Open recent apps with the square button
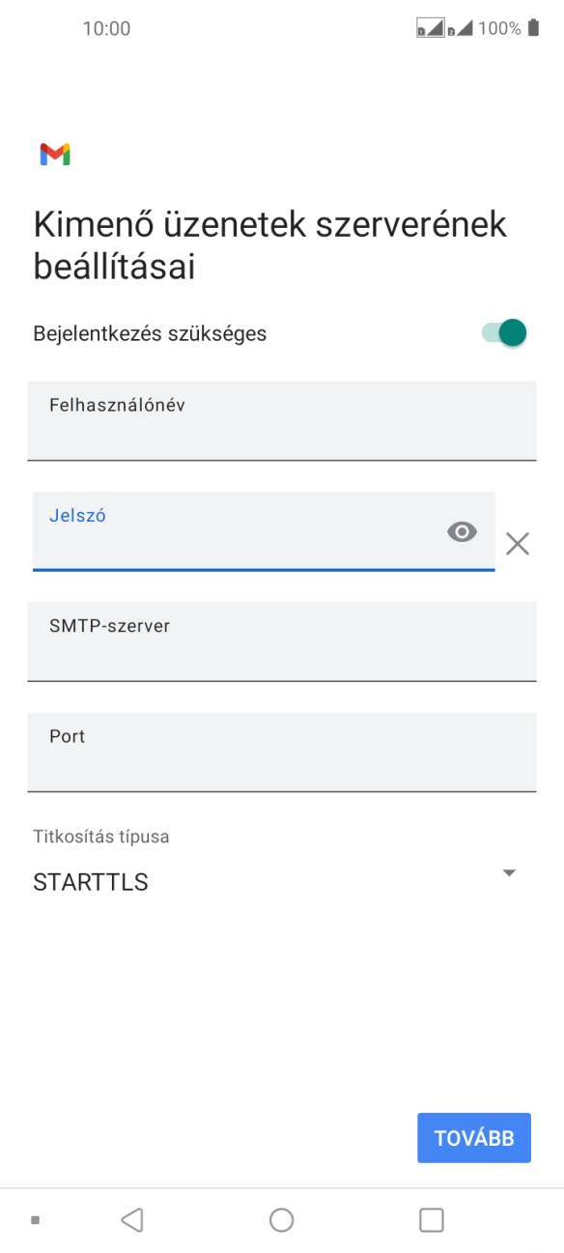 (429, 1220)
